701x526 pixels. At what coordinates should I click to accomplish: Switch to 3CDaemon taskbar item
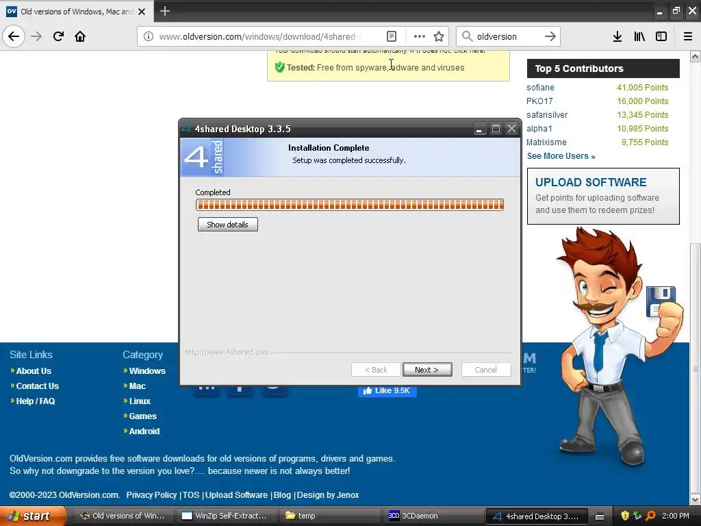[433, 516]
